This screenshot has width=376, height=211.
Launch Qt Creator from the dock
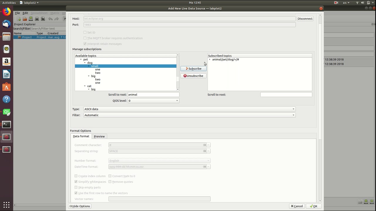[x=6, y=112]
